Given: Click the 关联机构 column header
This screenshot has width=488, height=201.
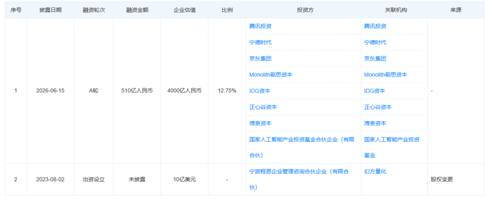Looking at the screenshot, I should tap(395, 10).
